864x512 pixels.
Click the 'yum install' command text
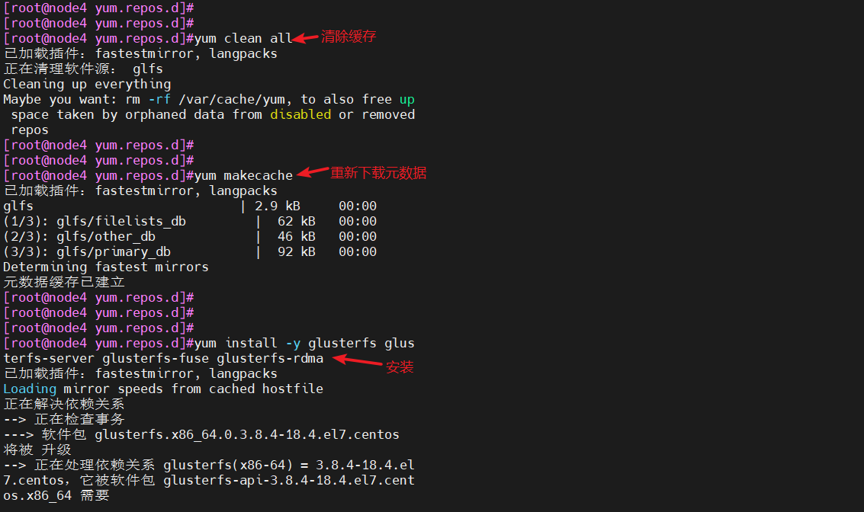click(x=236, y=343)
